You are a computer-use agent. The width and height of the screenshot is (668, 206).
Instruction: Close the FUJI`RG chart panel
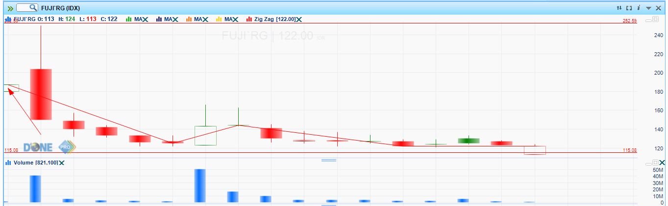pos(658,8)
